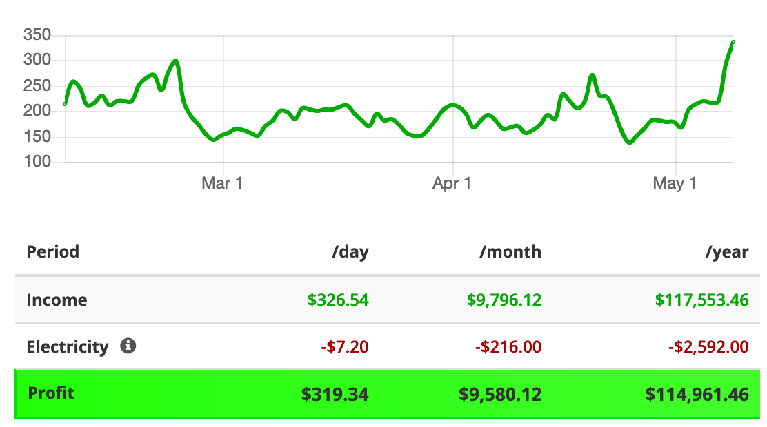Click the last data point on chart
This screenshot has height=427, width=767.
pyautogui.click(x=733, y=42)
